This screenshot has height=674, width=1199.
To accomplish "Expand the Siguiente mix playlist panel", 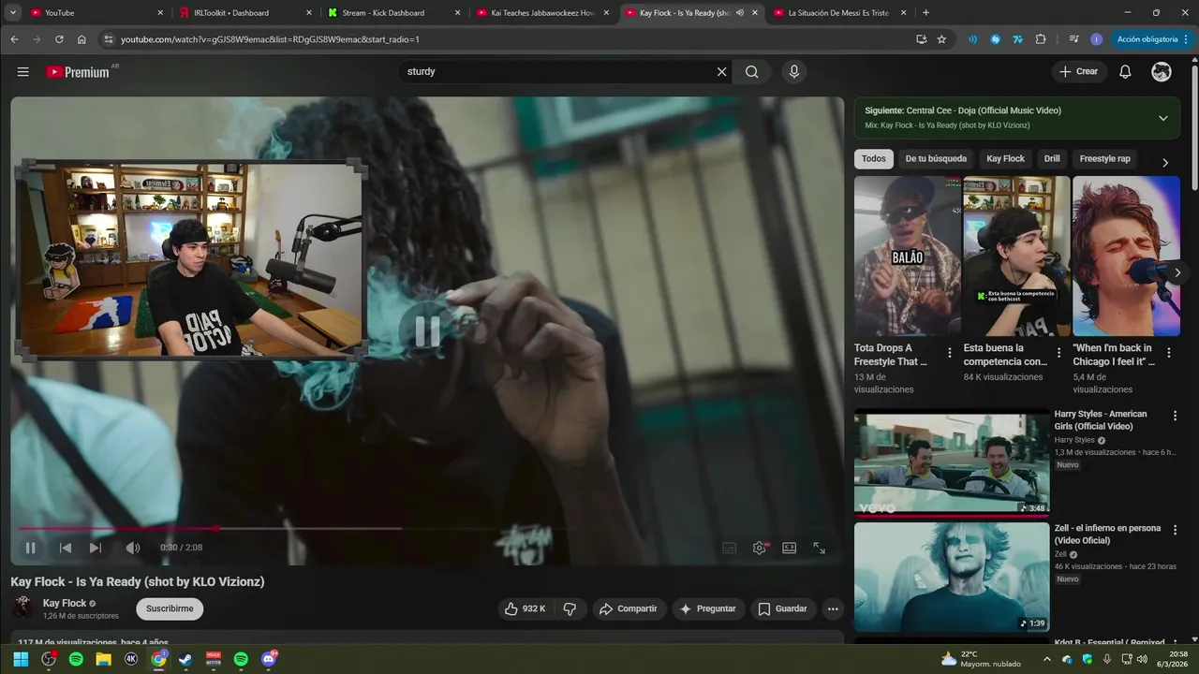I will [x=1162, y=118].
